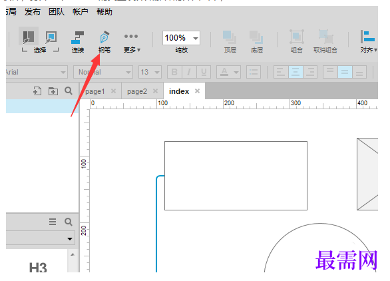Image resolution: width=390 pixels, height=281 pixels.
Task: Open the 帮助 (Help) menu
Action: click(104, 12)
